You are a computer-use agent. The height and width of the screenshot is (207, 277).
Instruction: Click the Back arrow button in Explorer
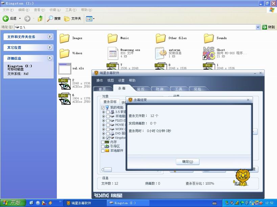tap(6, 18)
